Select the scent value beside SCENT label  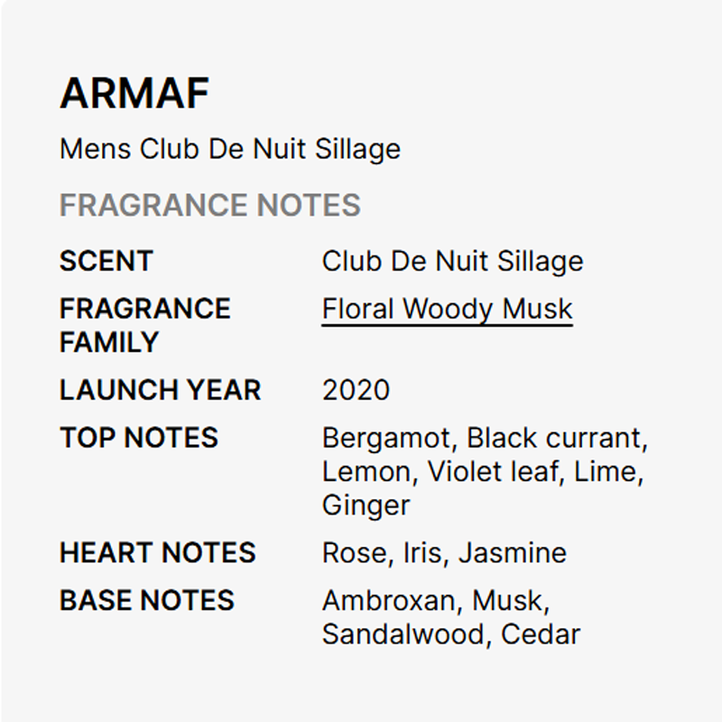coord(452,262)
